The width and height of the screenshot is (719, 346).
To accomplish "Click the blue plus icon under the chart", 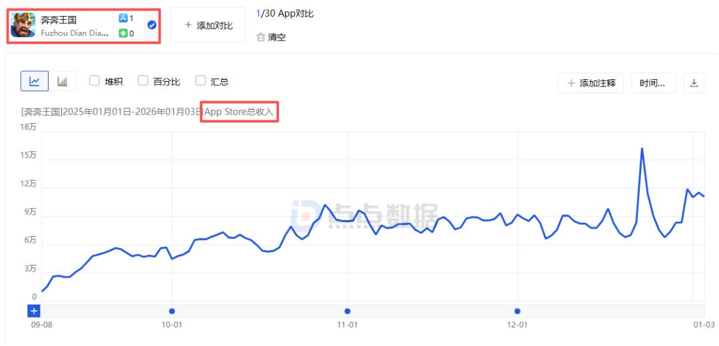I will pyautogui.click(x=34, y=311).
